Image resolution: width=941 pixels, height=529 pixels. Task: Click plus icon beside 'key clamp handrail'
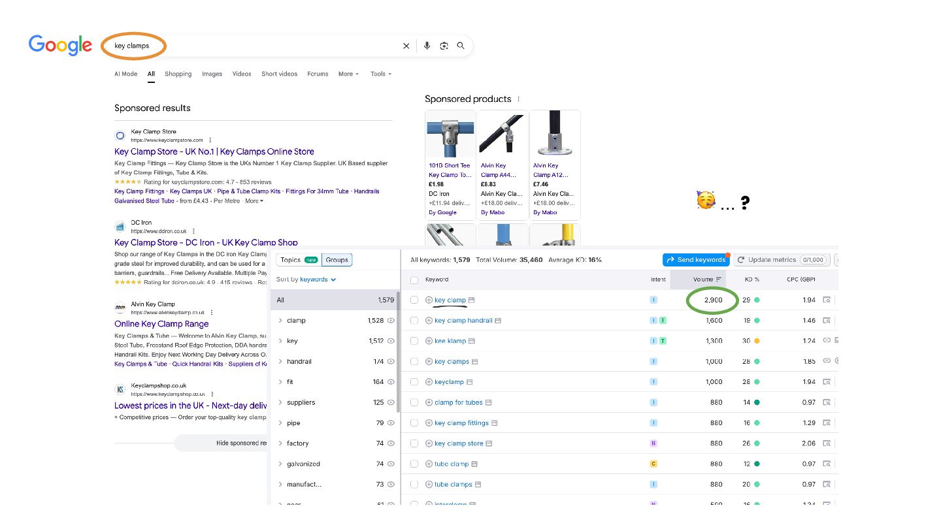point(429,321)
